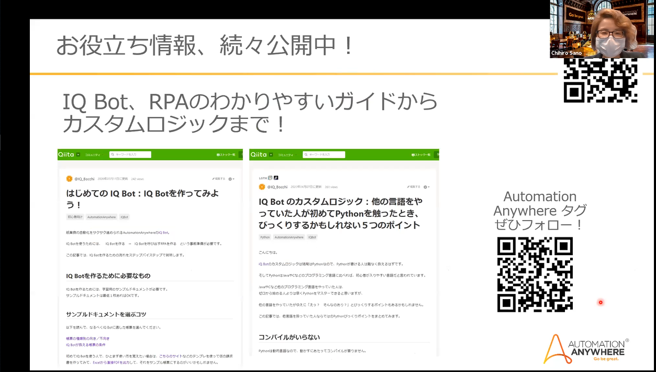656x372 pixels.
Task: Select IQBot tag on はじめての IQ Bot article
Action: tap(124, 217)
